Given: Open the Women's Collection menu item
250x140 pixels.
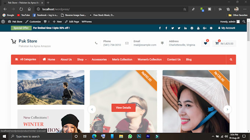Looking at the screenshot, I should tap(150, 59).
